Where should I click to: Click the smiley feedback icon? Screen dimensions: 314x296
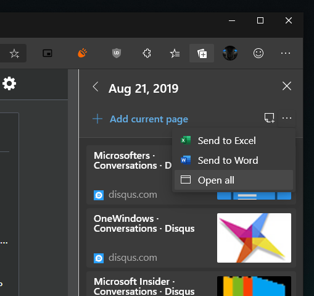tap(258, 53)
